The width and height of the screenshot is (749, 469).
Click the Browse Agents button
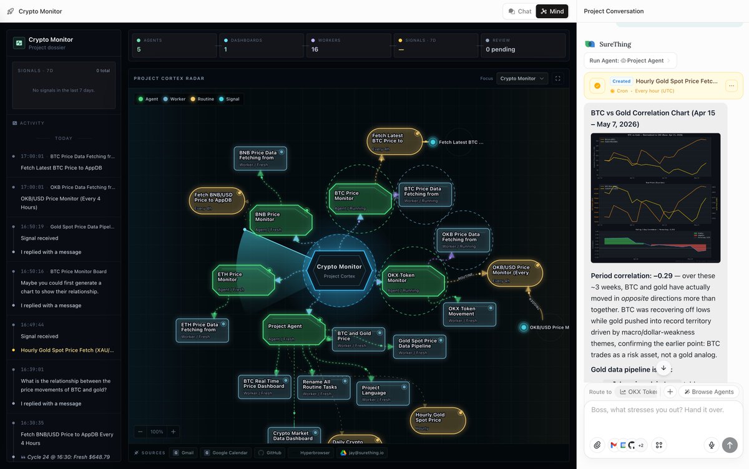(x=709, y=392)
